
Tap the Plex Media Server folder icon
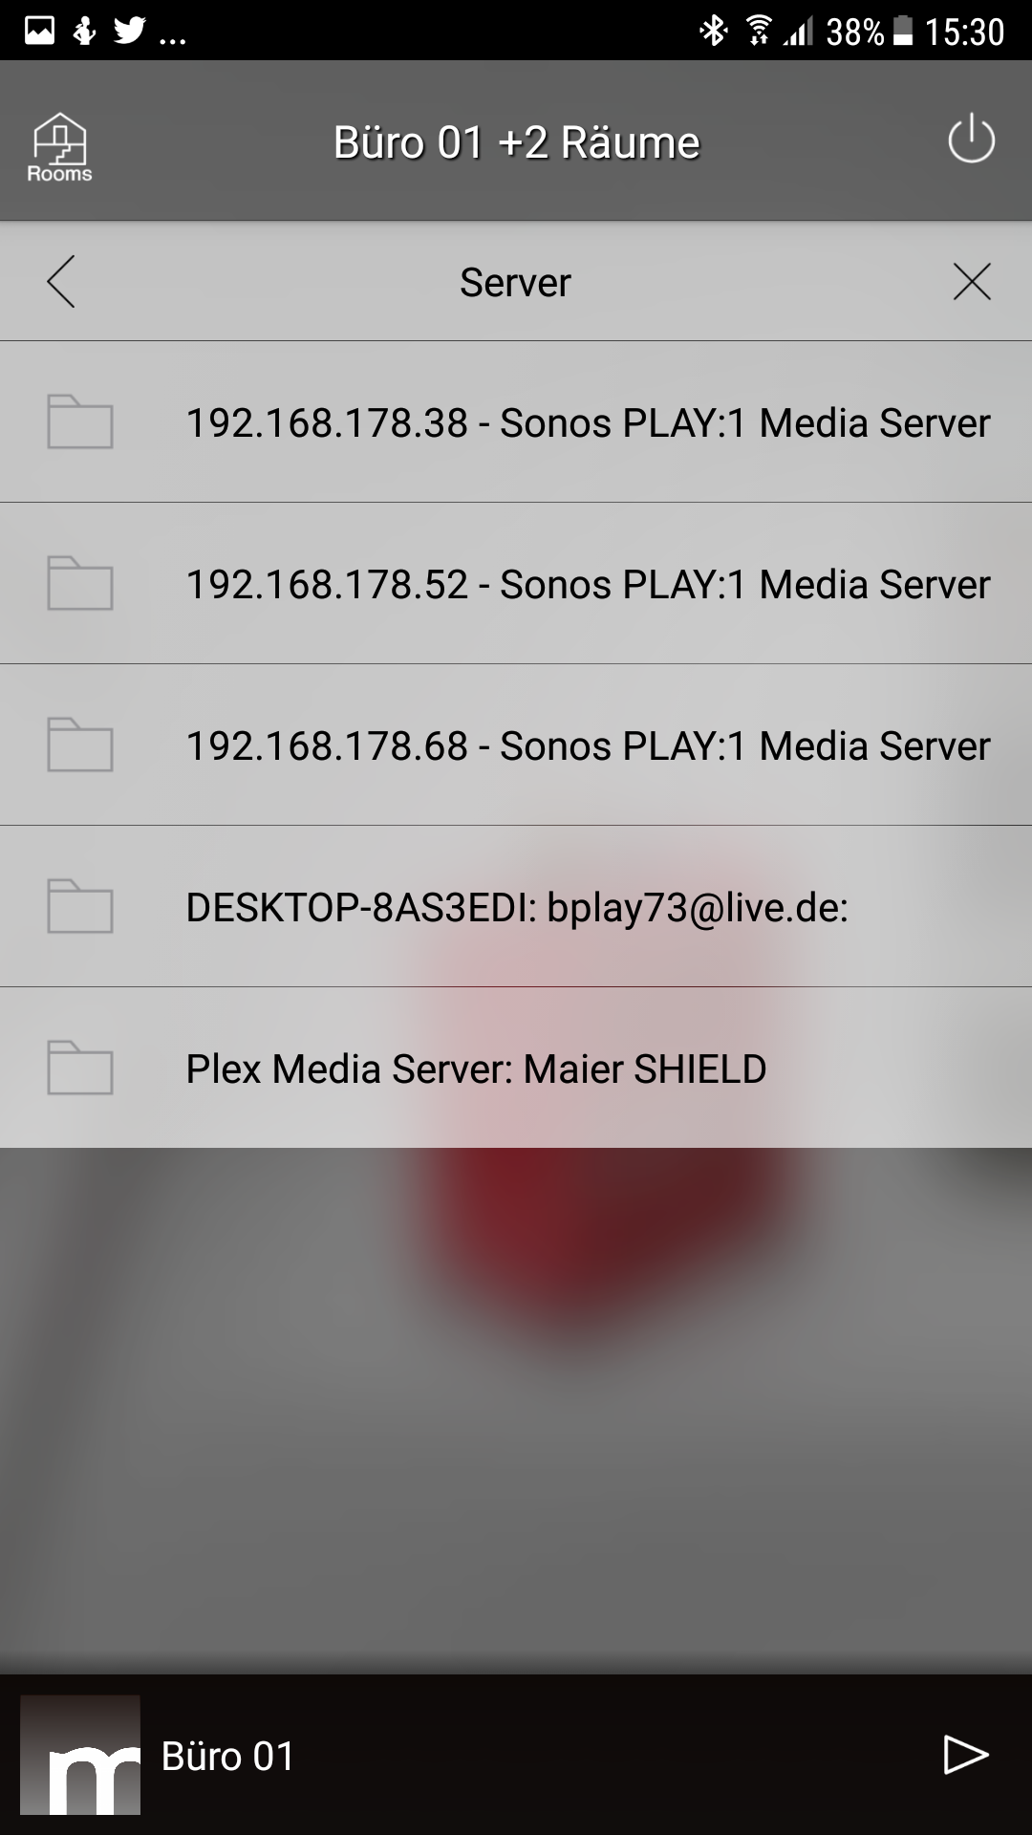click(80, 1068)
